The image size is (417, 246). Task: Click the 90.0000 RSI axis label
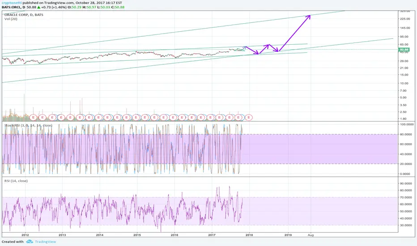(x=406, y=183)
